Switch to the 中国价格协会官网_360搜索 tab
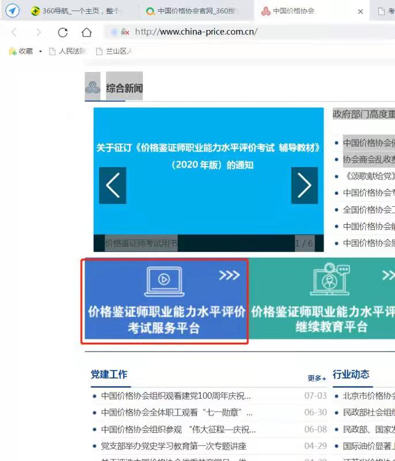This screenshot has width=395, height=461. pyautogui.click(x=191, y=11)
